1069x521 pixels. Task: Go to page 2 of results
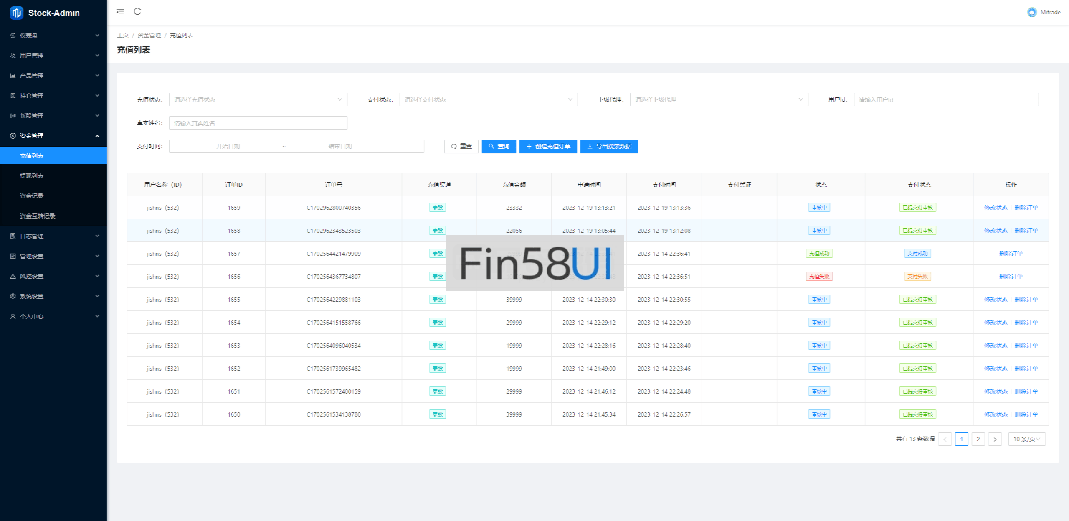click(978, 439)
